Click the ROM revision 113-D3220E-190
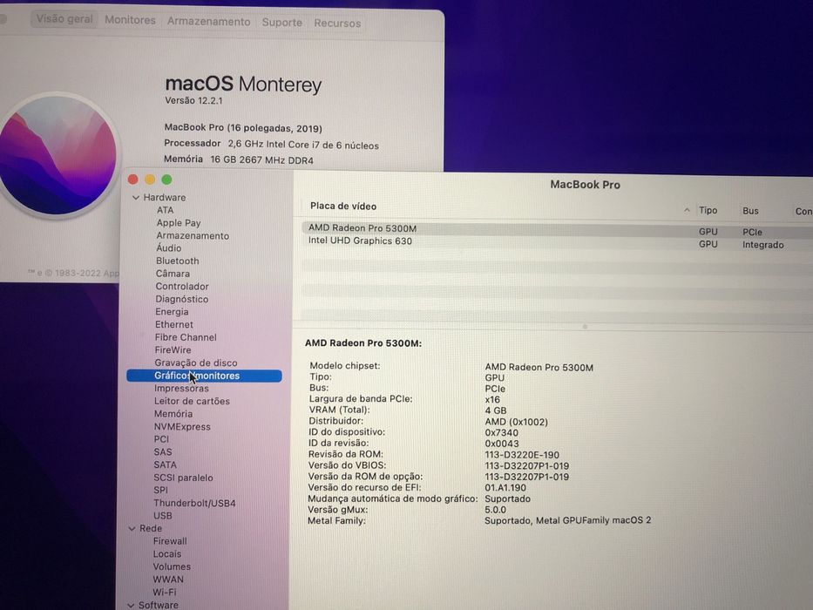This screenshot has height=610, width=813. click(x=522, y=455)
